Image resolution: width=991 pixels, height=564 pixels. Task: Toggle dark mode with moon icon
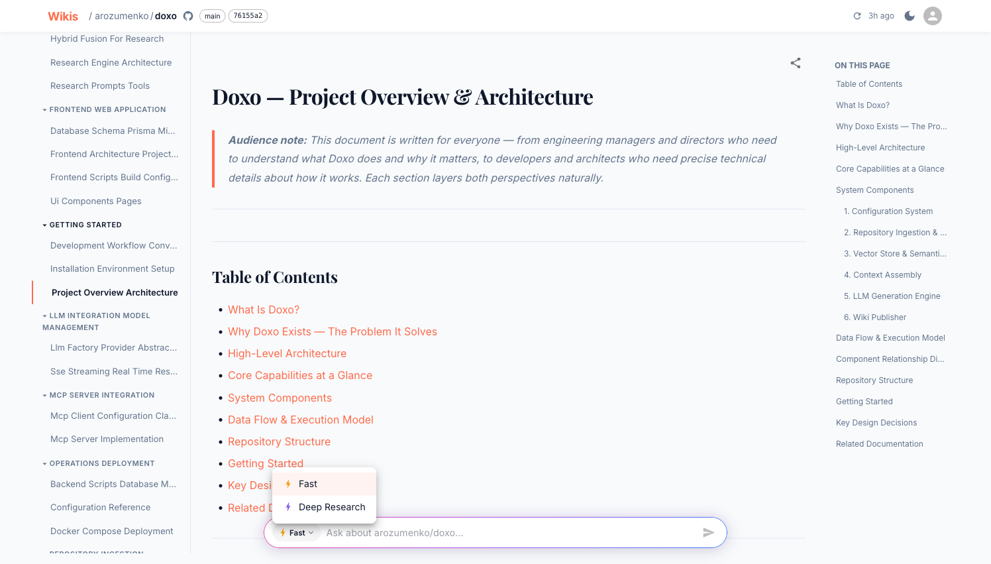[910, 16]
